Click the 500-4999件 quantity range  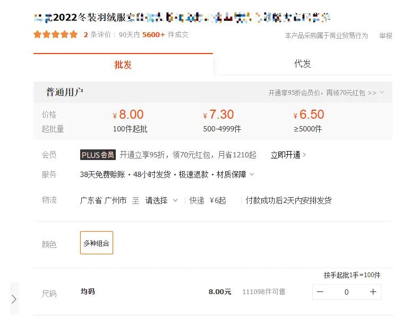coord(222,129)
